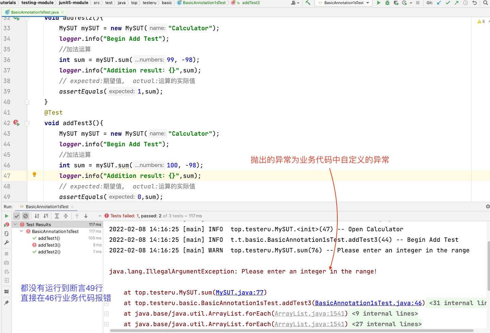Collapse all test results
Image resolution: width=490 pixels, height=333 pixels.
pyautogui.click(x=66, y=216)
